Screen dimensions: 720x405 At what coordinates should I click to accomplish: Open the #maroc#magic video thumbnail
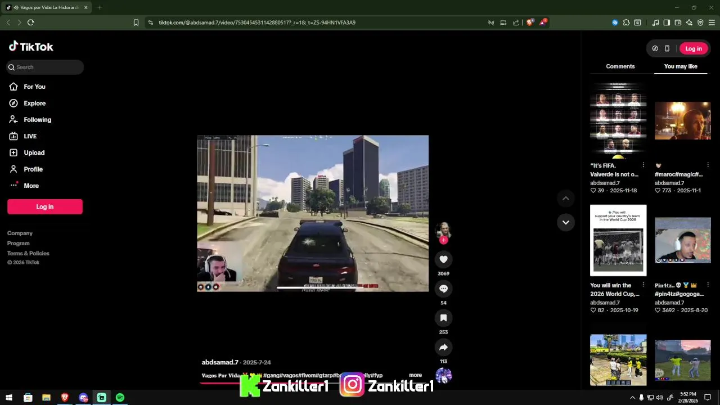tap(683, 120)
